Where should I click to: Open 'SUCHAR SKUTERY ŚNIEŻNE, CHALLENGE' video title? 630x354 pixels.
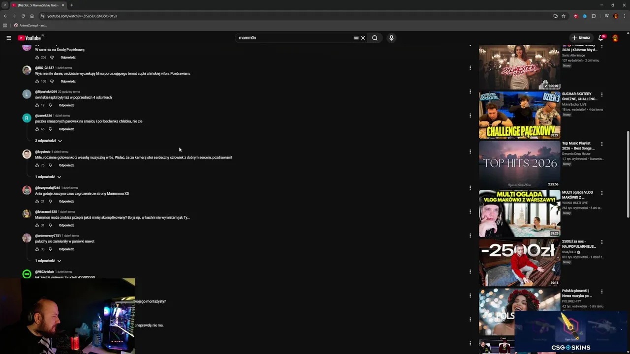(579, 96)
